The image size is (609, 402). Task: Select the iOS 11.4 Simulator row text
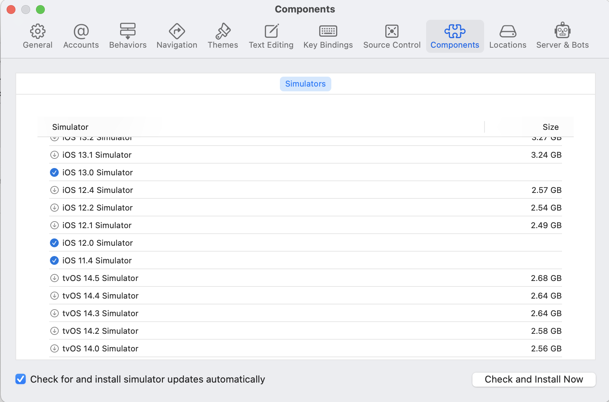(x=97, y=260)
